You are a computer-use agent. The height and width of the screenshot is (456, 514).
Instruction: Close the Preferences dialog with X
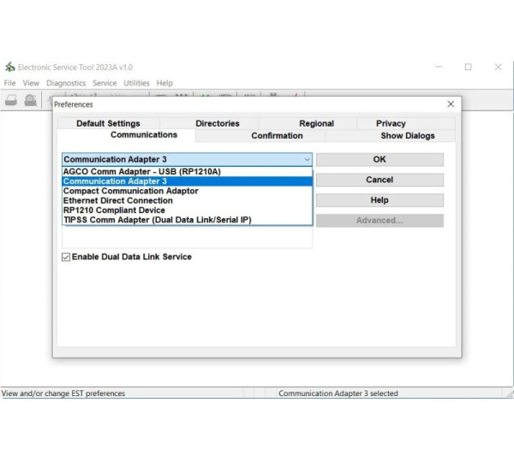451,104
